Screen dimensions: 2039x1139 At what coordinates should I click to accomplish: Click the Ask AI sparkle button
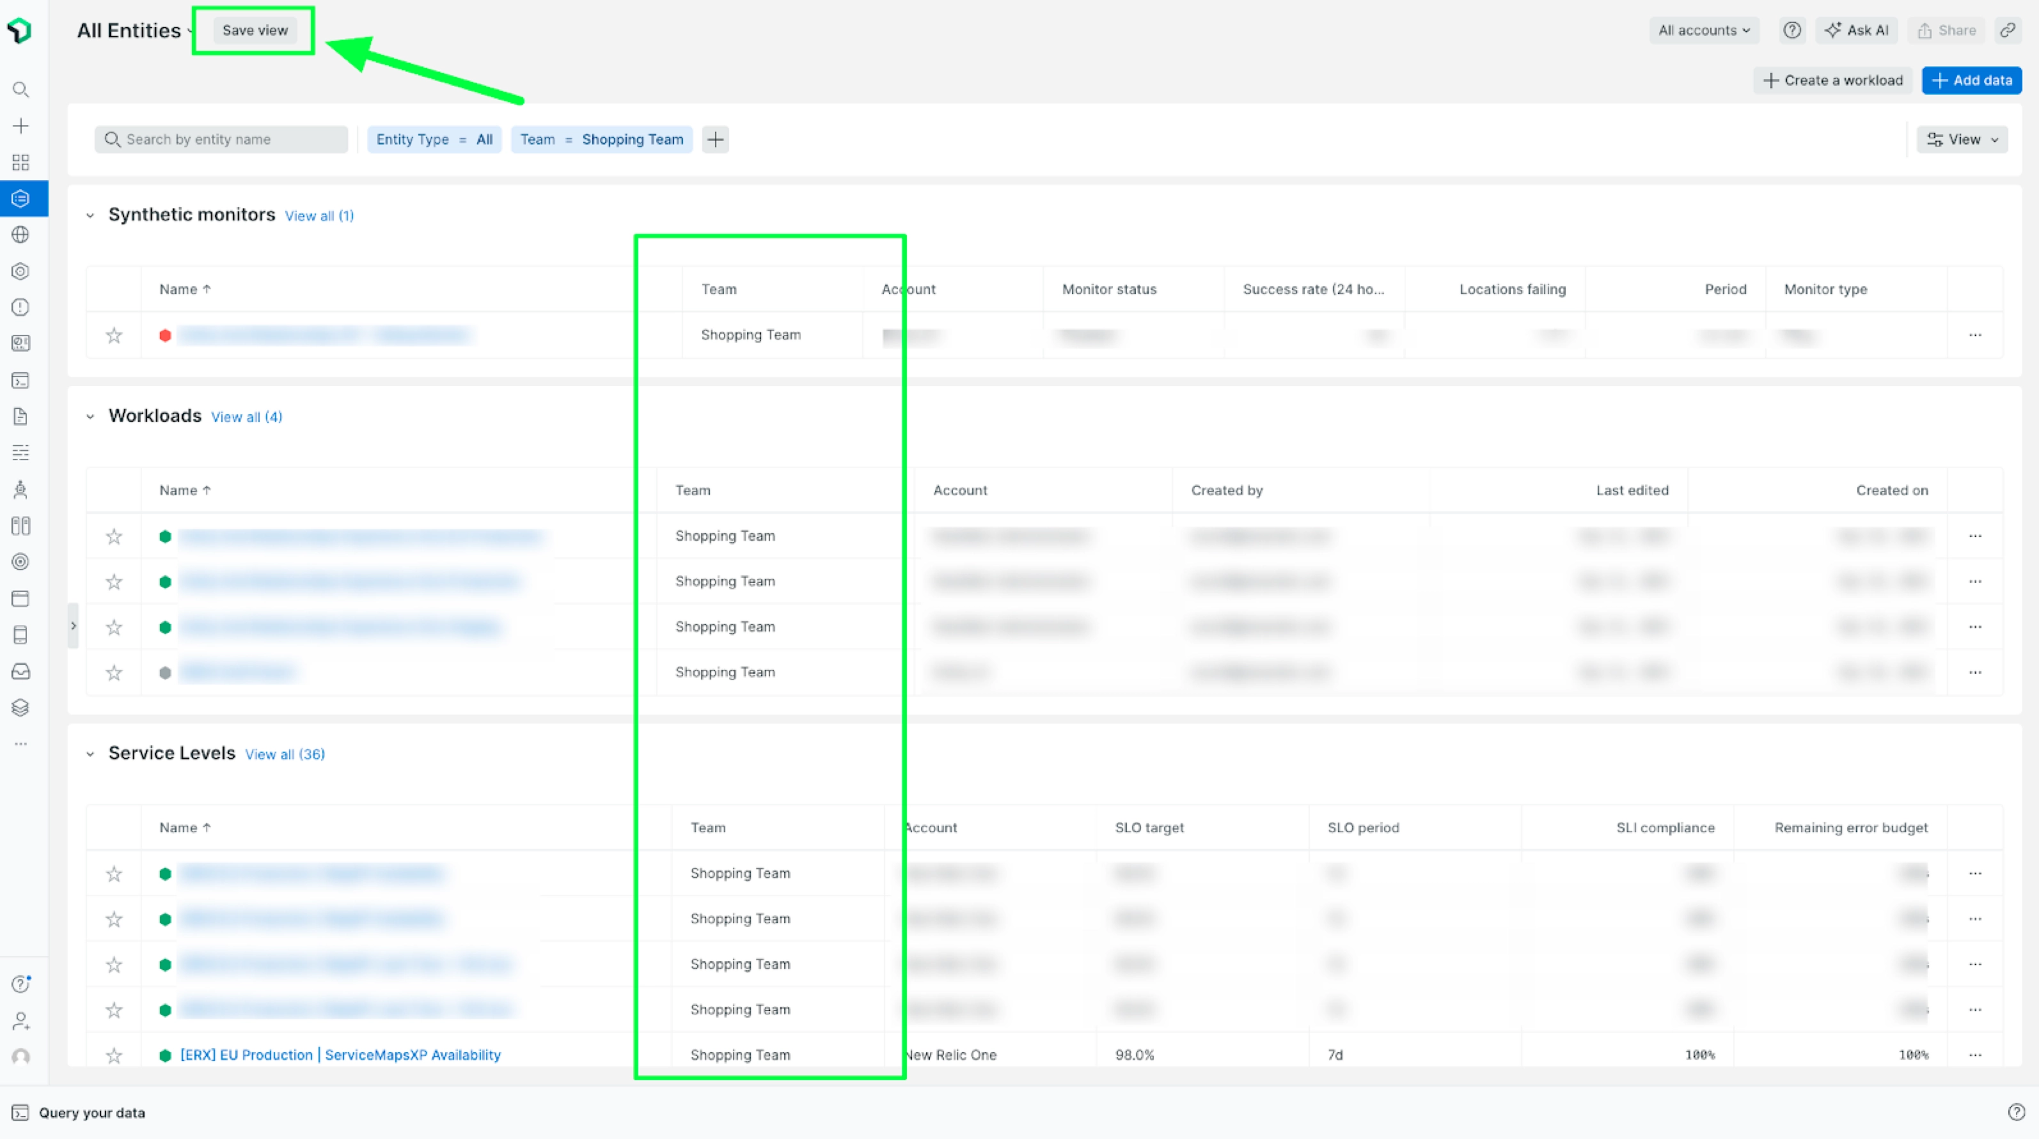point(1857,30)
